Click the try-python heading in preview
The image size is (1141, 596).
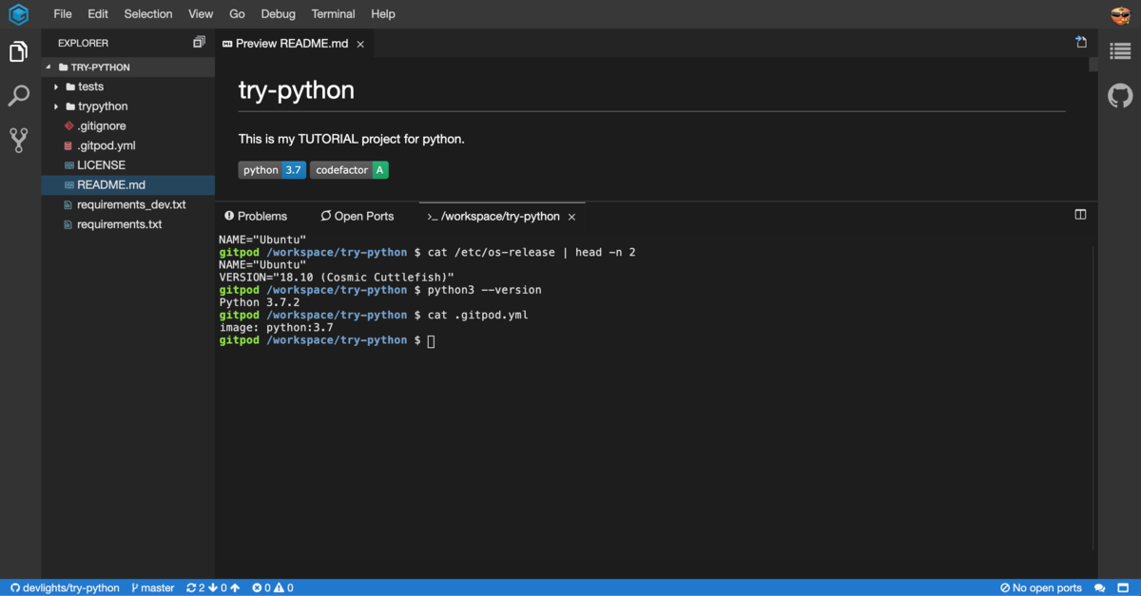[x=297, y=90]
